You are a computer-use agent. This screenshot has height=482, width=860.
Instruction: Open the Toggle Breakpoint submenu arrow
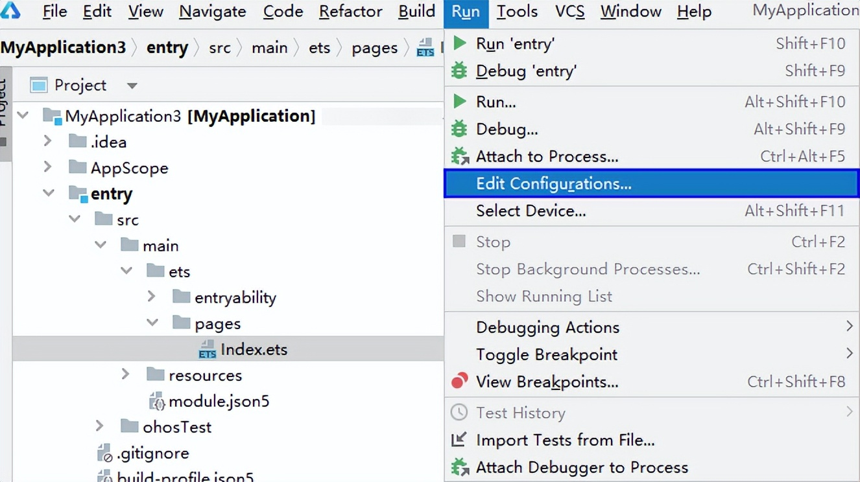pos(849,354)
